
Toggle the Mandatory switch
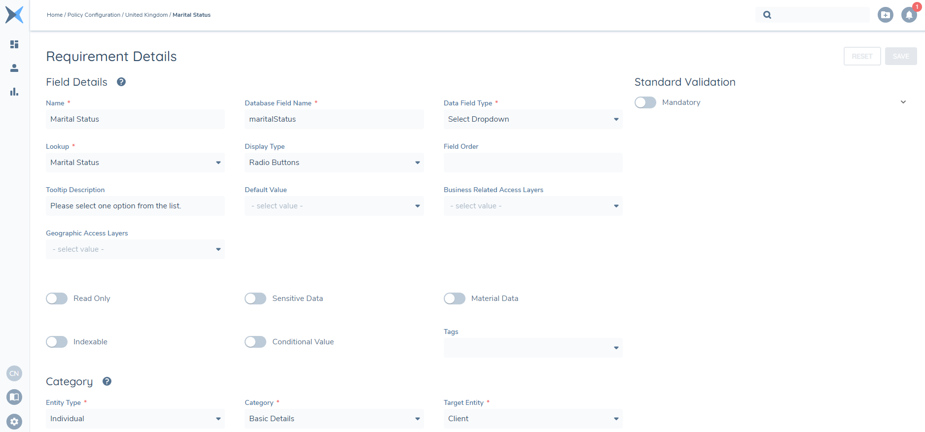point(645,102)
